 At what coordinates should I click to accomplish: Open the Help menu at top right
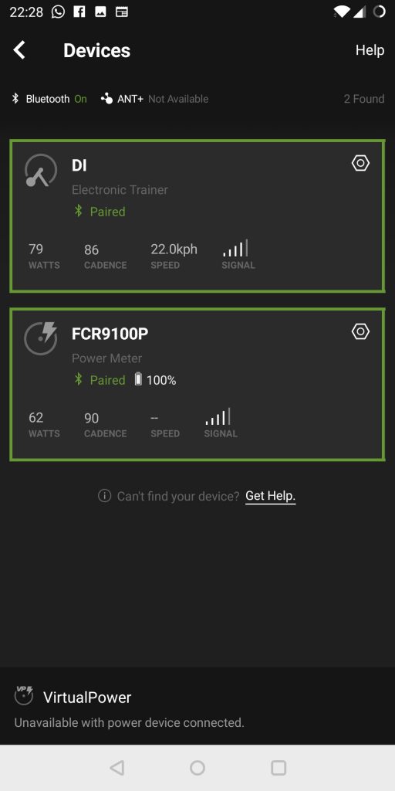tap(370, 50)
